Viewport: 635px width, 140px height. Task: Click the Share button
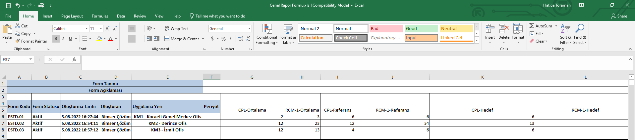click(619, 16)
